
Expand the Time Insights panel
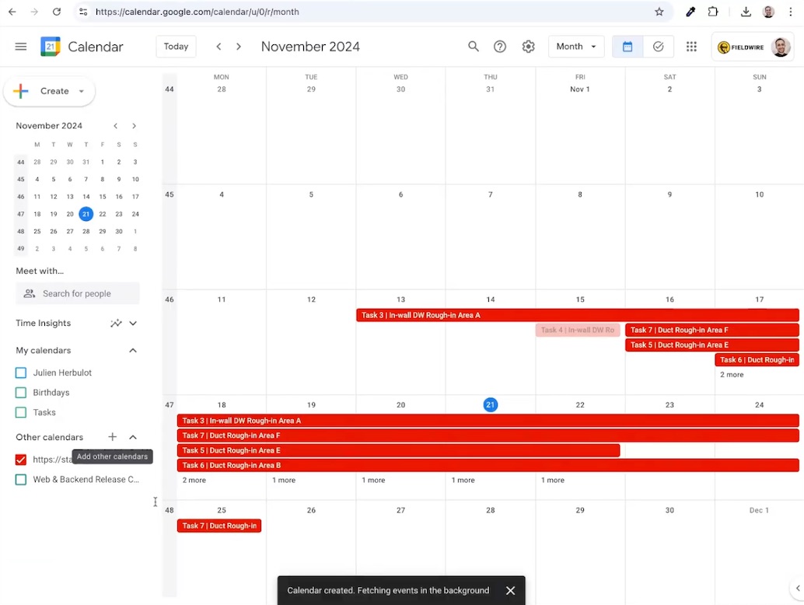[133, 323]
